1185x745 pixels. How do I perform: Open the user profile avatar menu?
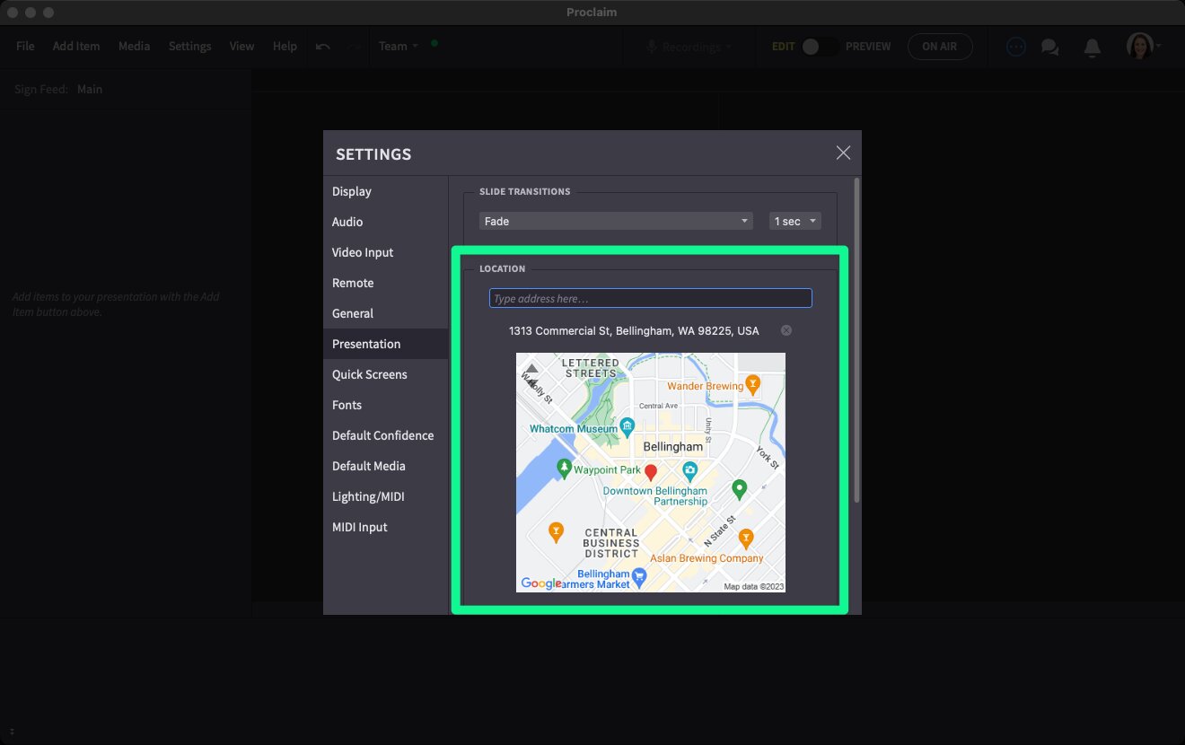1143,46
